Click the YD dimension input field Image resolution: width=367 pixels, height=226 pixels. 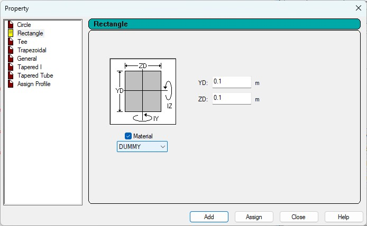[231, 82]
